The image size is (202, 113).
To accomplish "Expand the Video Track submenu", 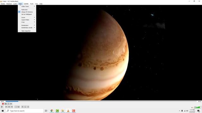I will point(27,6).
